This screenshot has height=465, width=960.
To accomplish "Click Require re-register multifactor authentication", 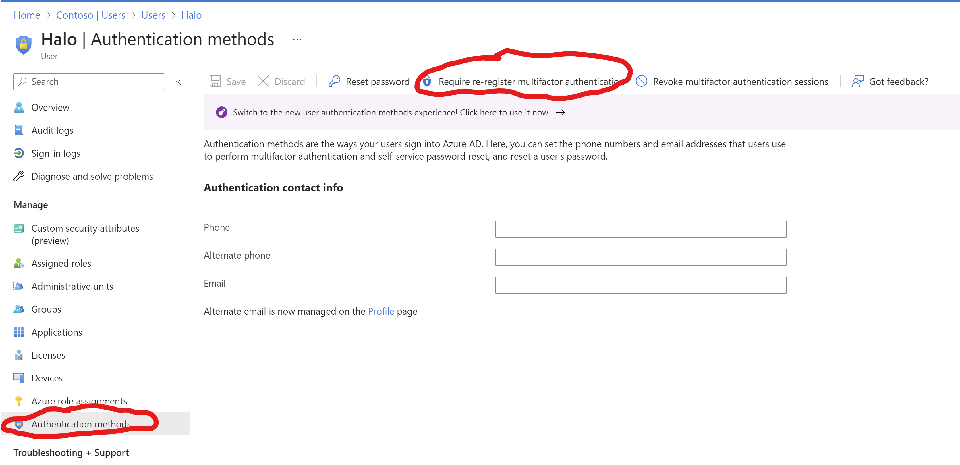I will [531, 82].
